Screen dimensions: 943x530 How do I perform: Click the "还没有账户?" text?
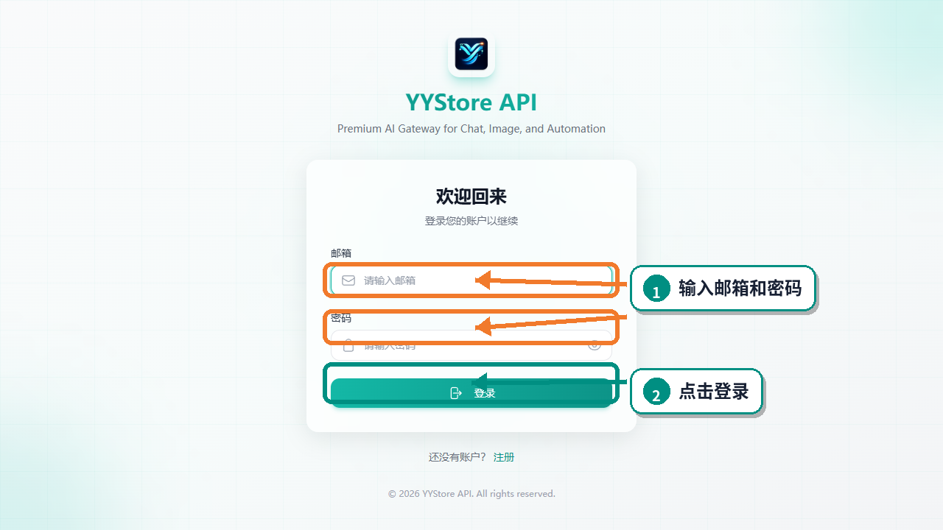[458, 457]
